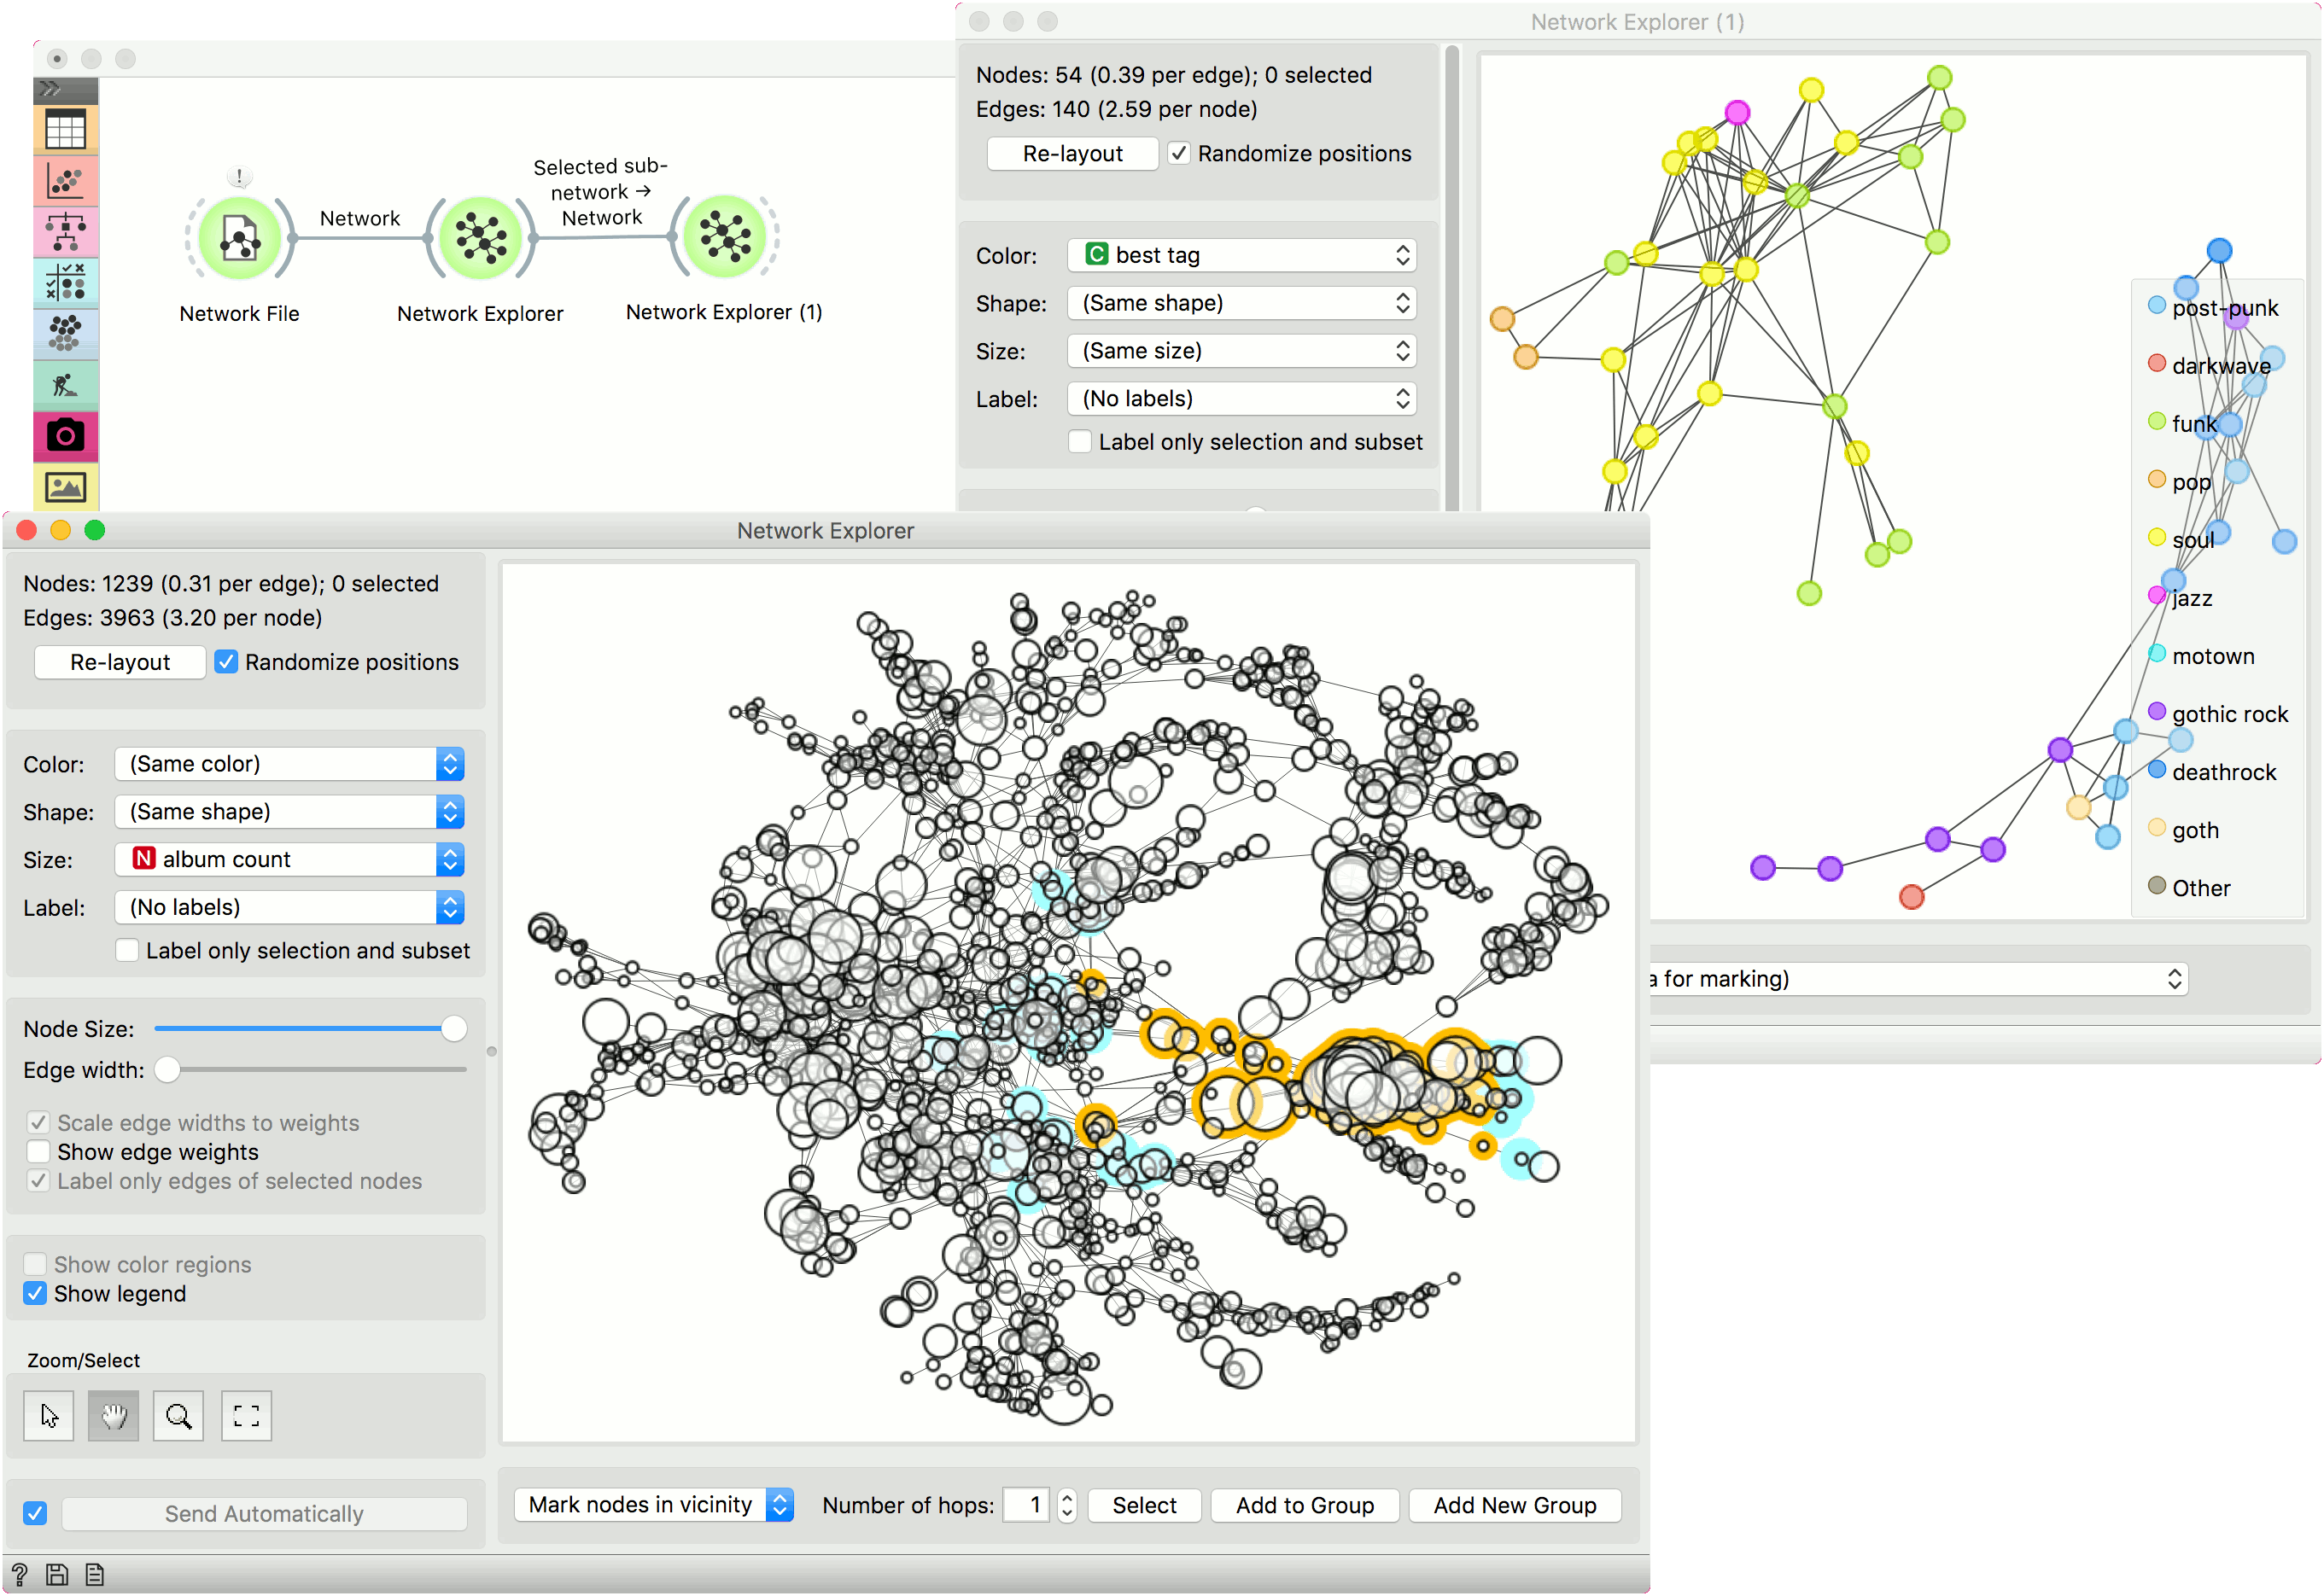Open the Data category table icon

click(x=65, y=130)
